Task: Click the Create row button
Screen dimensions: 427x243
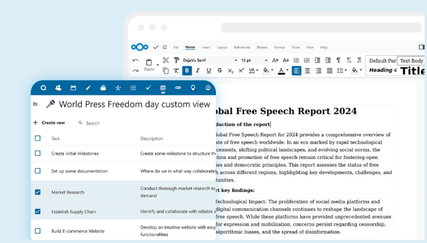Action: (x=49, y=122)
